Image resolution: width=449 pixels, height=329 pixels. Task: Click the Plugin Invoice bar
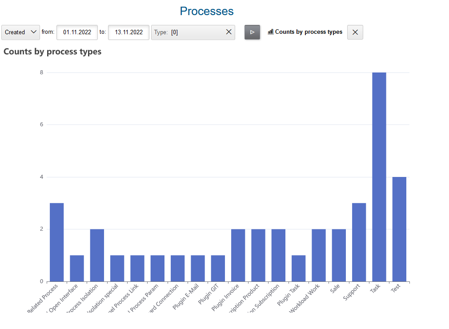(238, 255)
